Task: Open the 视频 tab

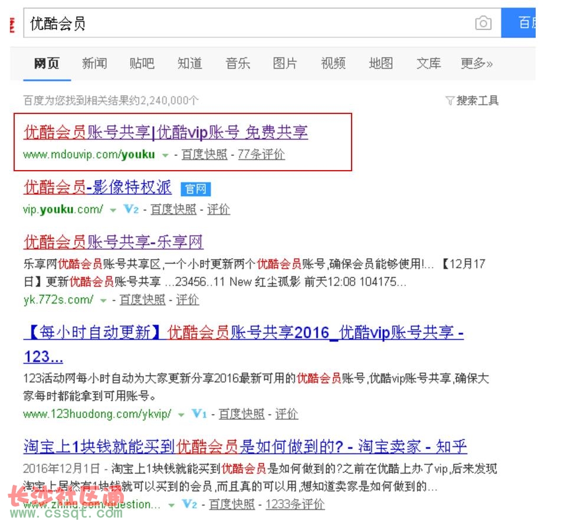Action: click(x=333, y=63)
